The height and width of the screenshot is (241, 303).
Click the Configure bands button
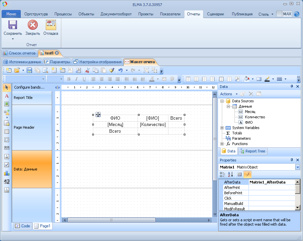tap(29, 87)
